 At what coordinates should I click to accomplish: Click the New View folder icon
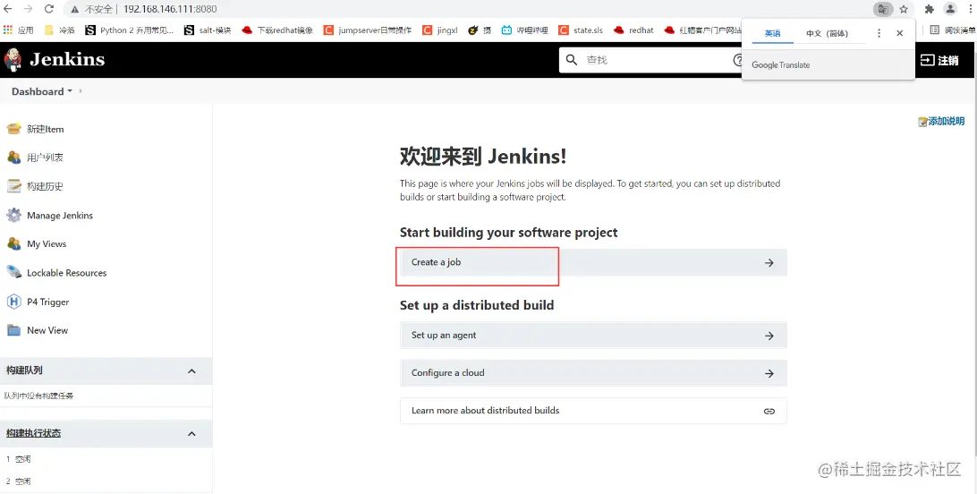tap(13, 330)
